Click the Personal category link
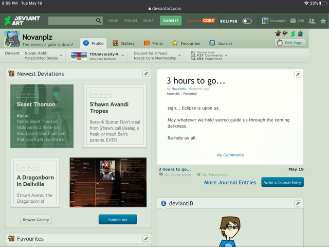This screenshot has height=247, width=329. click(x=190, y=94)
